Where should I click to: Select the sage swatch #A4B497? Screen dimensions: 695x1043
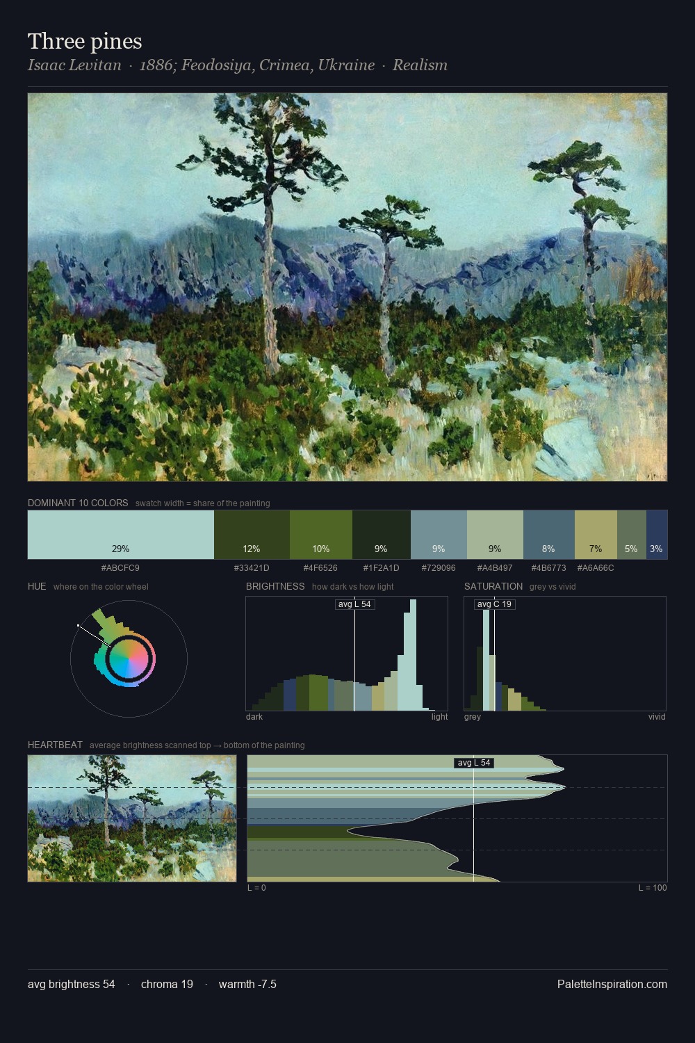click(495, 535)
